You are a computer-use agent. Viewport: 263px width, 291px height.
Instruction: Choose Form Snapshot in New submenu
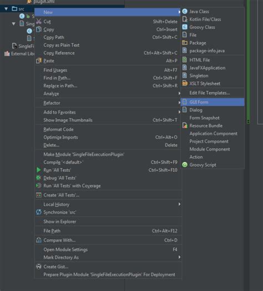pos(204,117)
